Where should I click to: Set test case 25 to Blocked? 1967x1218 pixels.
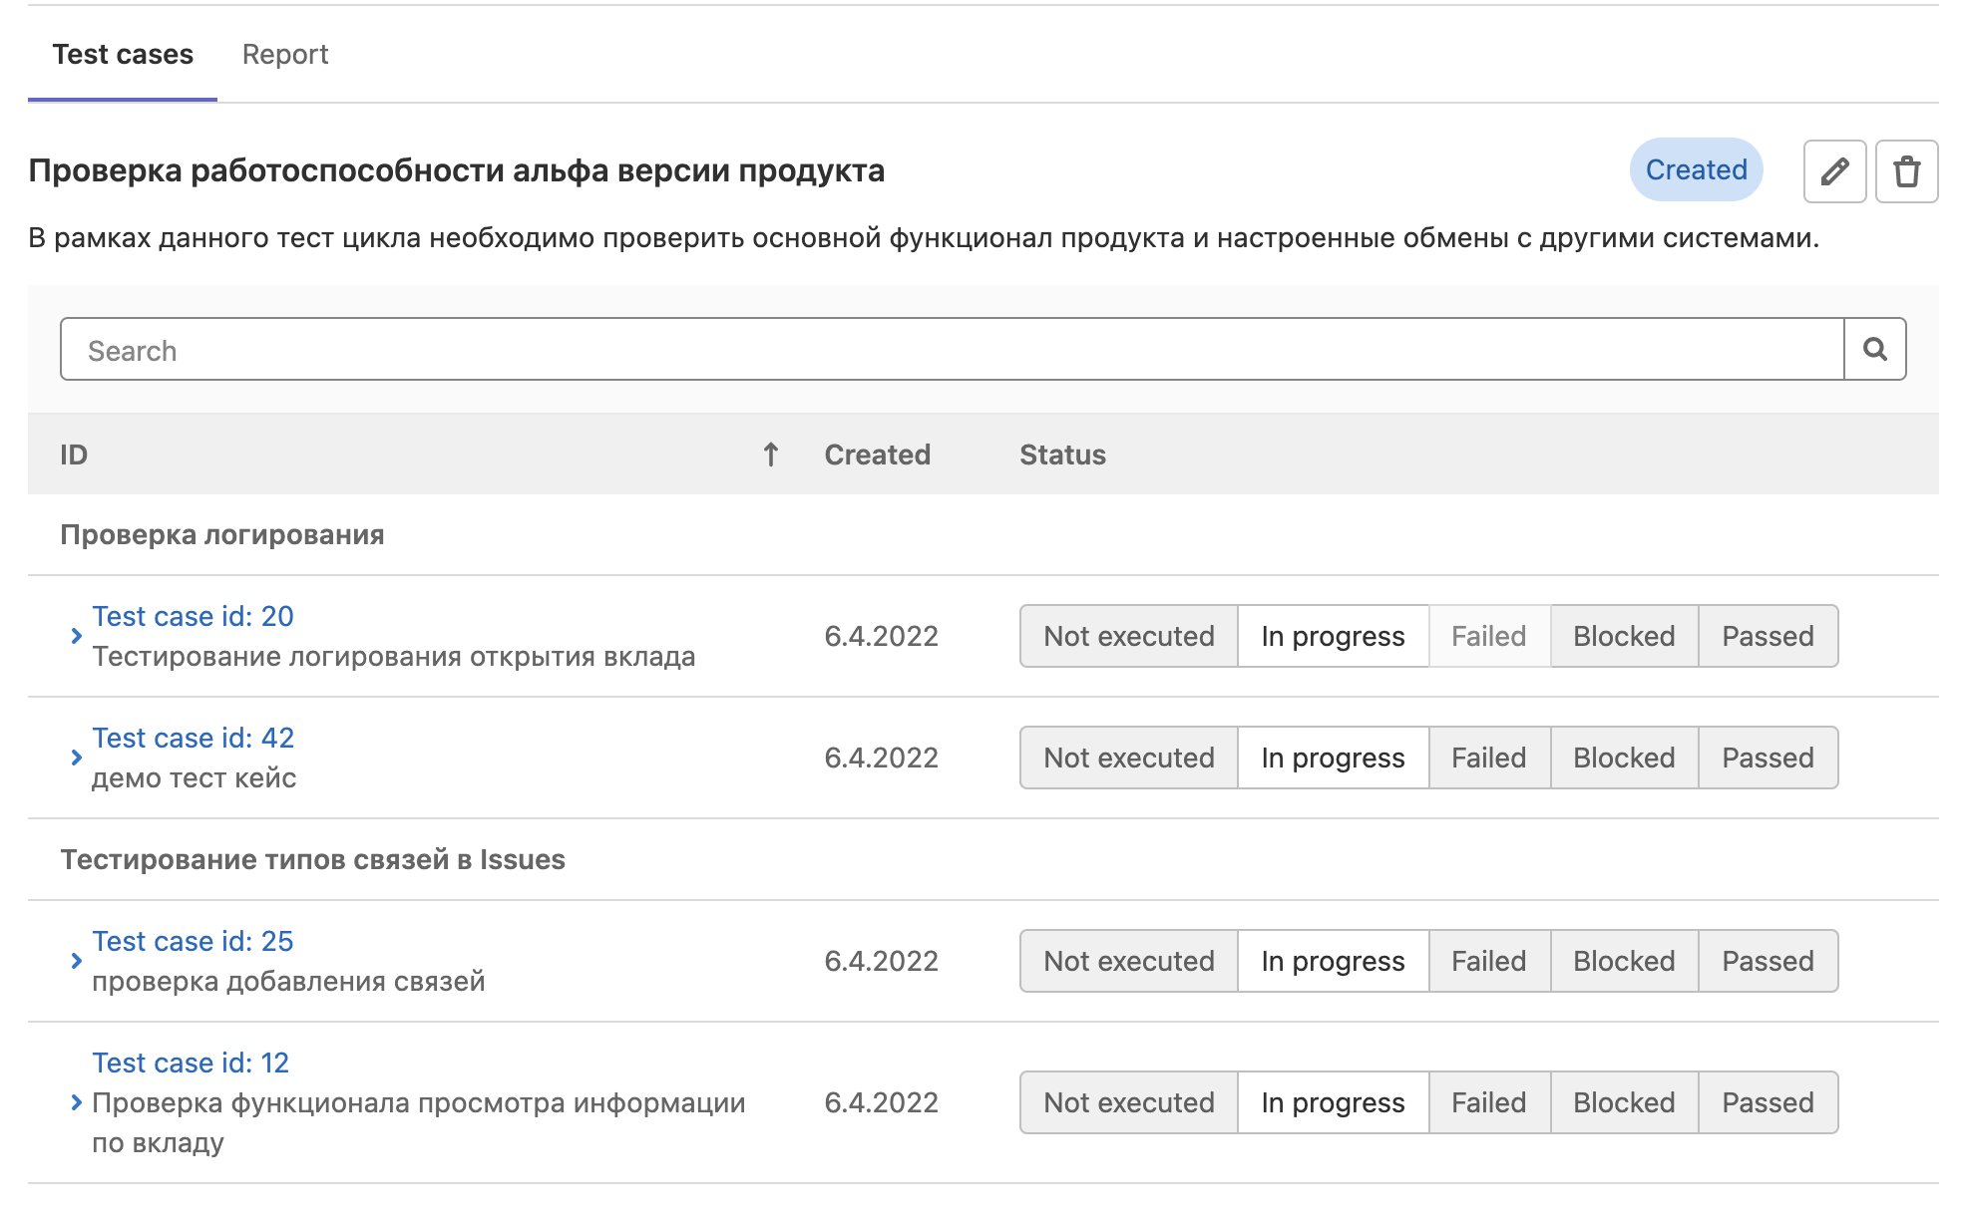pyautogui.click(x=1623, y=961)
